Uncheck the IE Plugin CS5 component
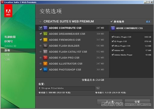This screenshot has height=109, width=154. click(x=113, y=41)
